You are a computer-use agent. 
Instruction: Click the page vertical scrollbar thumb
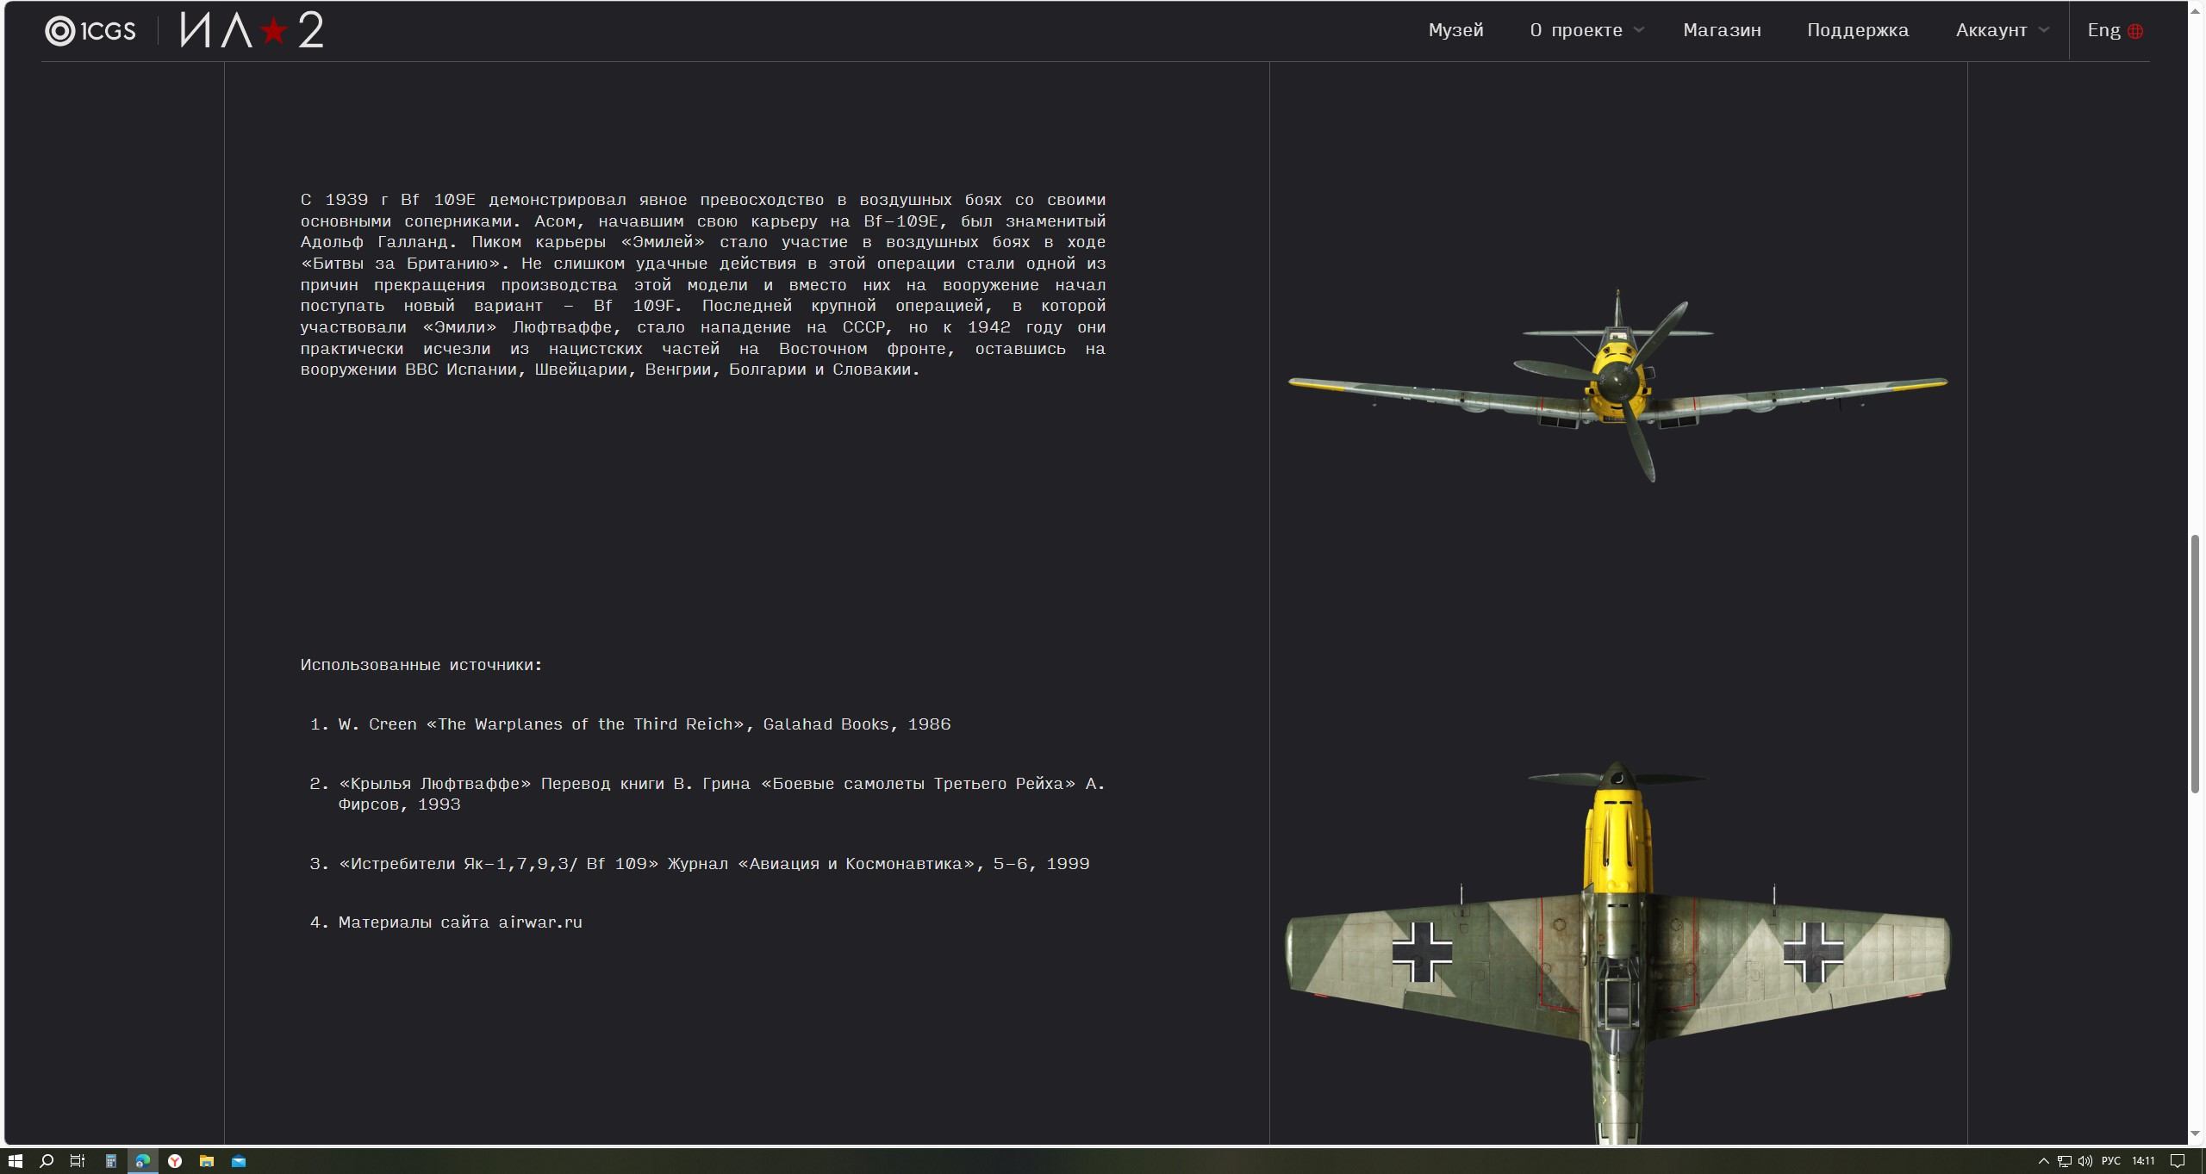(x=2195, y=663)
